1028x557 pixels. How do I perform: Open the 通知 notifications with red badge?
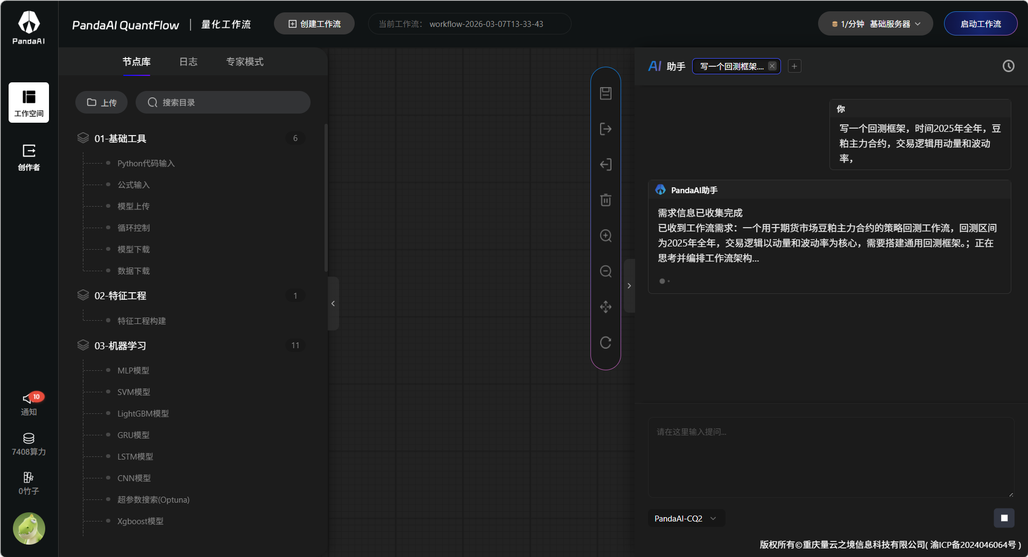click(x=30, y=404)
